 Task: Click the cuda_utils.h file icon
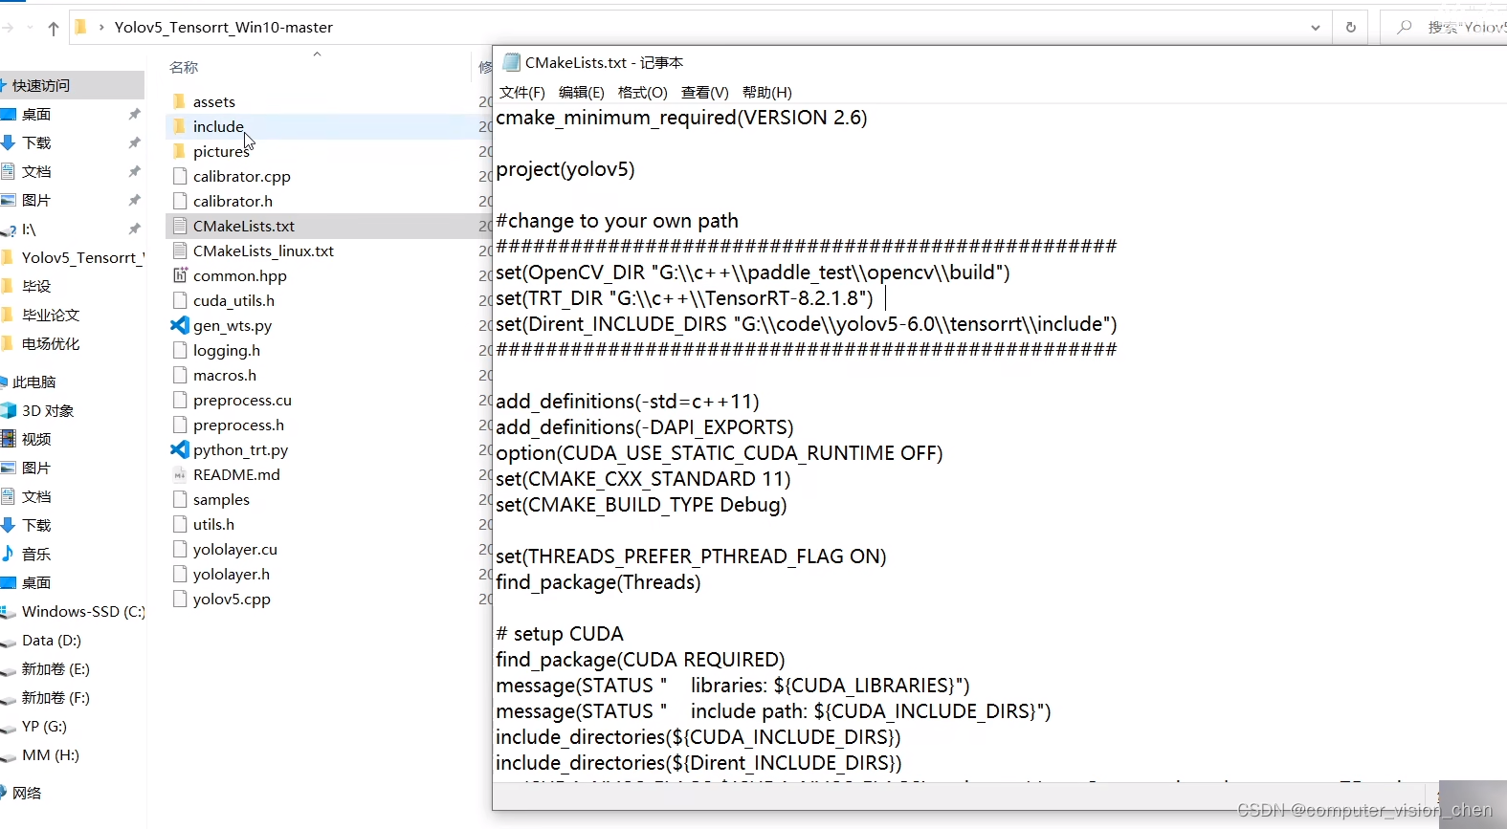tap(180, 300)
